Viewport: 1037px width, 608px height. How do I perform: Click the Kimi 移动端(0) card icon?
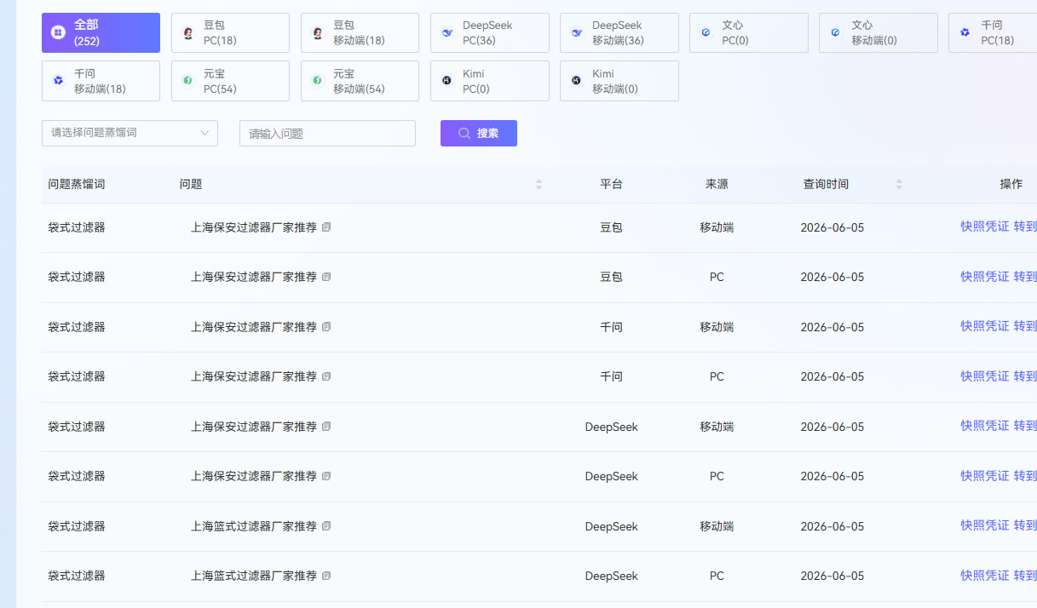click(577, 81)
